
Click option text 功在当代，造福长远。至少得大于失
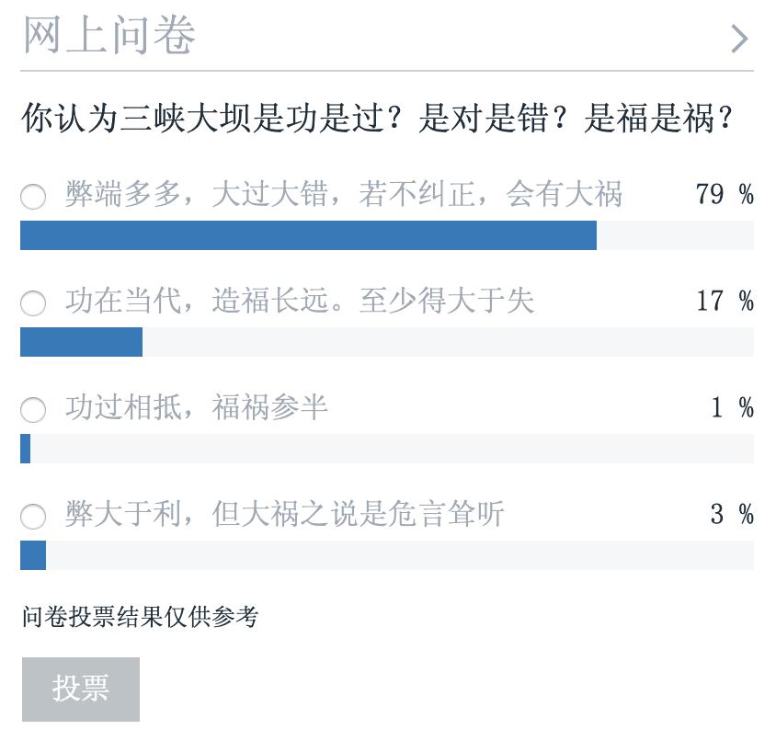tap(300, 302)
